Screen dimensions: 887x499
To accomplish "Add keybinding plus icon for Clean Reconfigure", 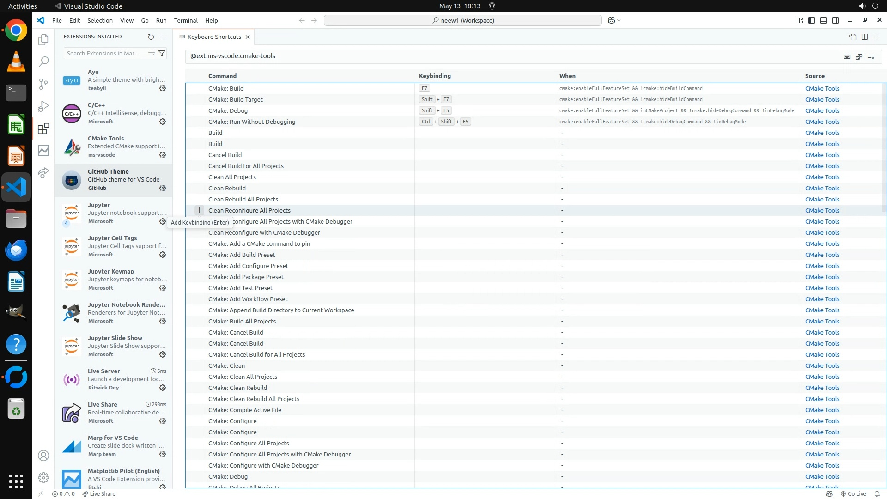I will point(199,210).
